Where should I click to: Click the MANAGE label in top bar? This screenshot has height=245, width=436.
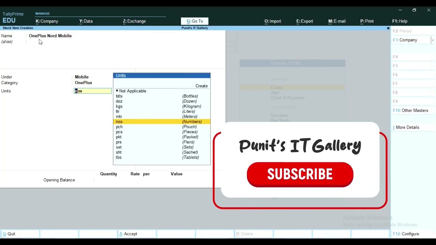43,14
